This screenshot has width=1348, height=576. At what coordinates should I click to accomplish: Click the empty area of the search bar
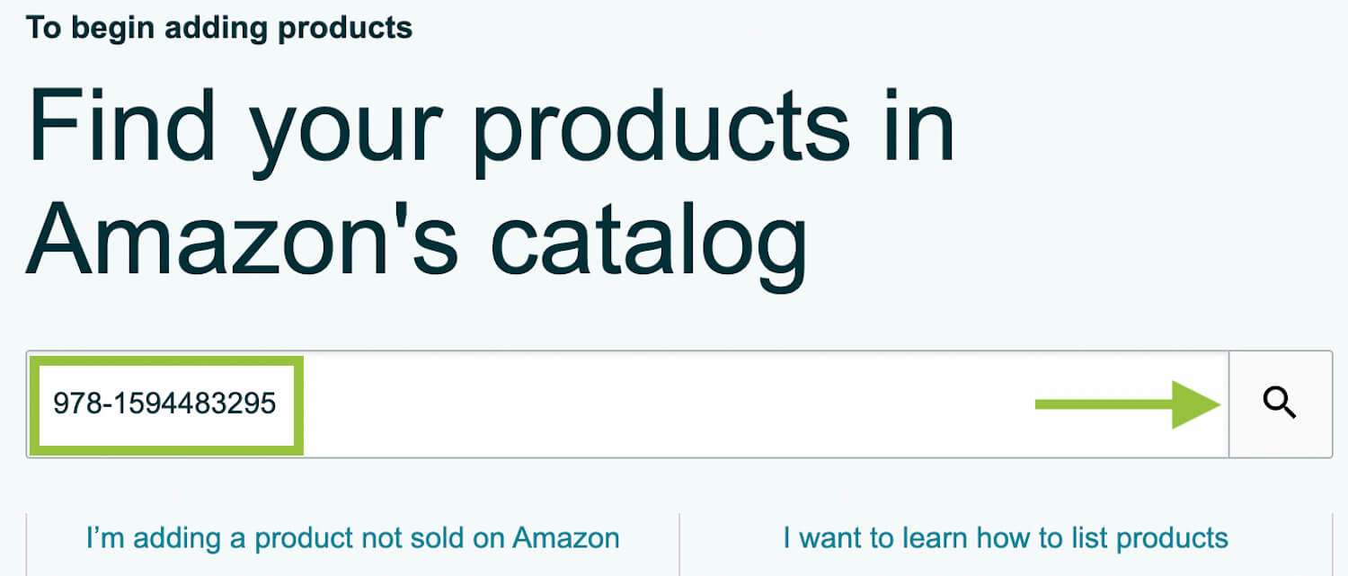click(x=670, y=404)
